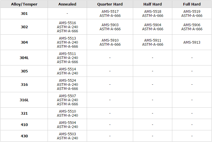
Task: Select the Annealed column header
Action: point(67,4)
